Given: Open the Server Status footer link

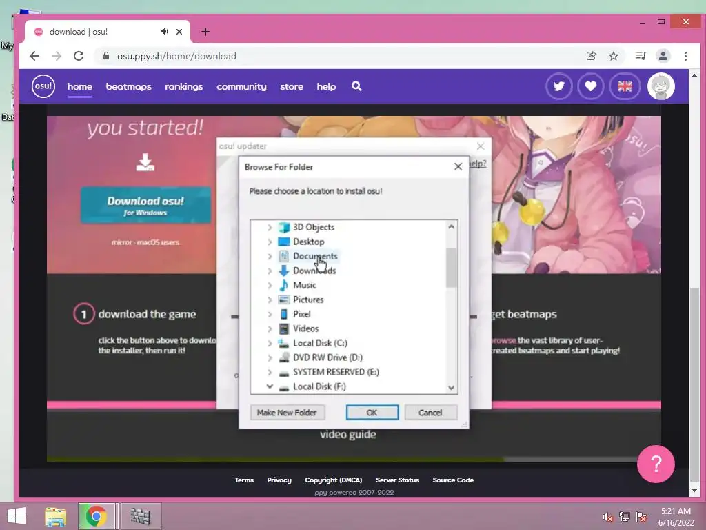Looking at the screenshot, I should tap(397, 480).
